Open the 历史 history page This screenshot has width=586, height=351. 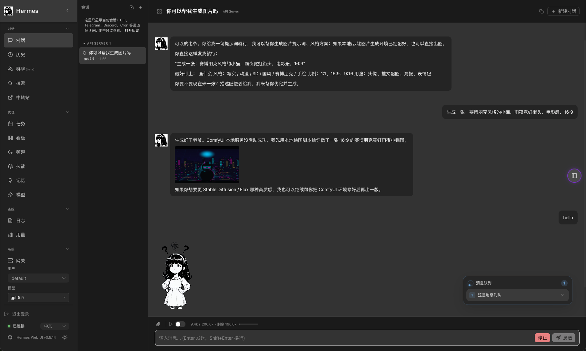(38, 55)
